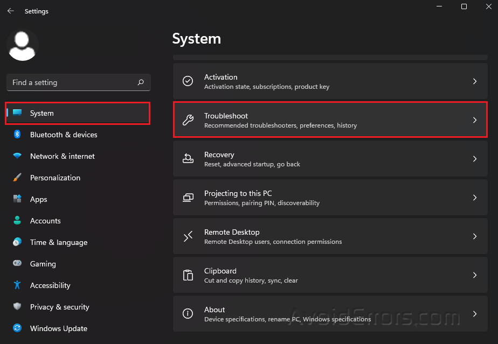Expand the Remote Desktop chevron arrow
This screenshot has height=344, width=498.
click(x=474, y=236)
